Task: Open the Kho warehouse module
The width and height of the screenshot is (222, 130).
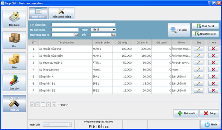Action: click(14, 40)
